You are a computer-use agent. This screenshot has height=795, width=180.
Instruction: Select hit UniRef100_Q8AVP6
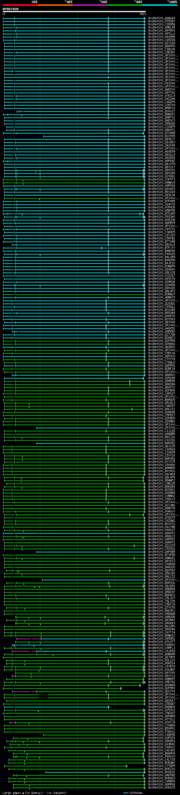(x=161, y=46)
